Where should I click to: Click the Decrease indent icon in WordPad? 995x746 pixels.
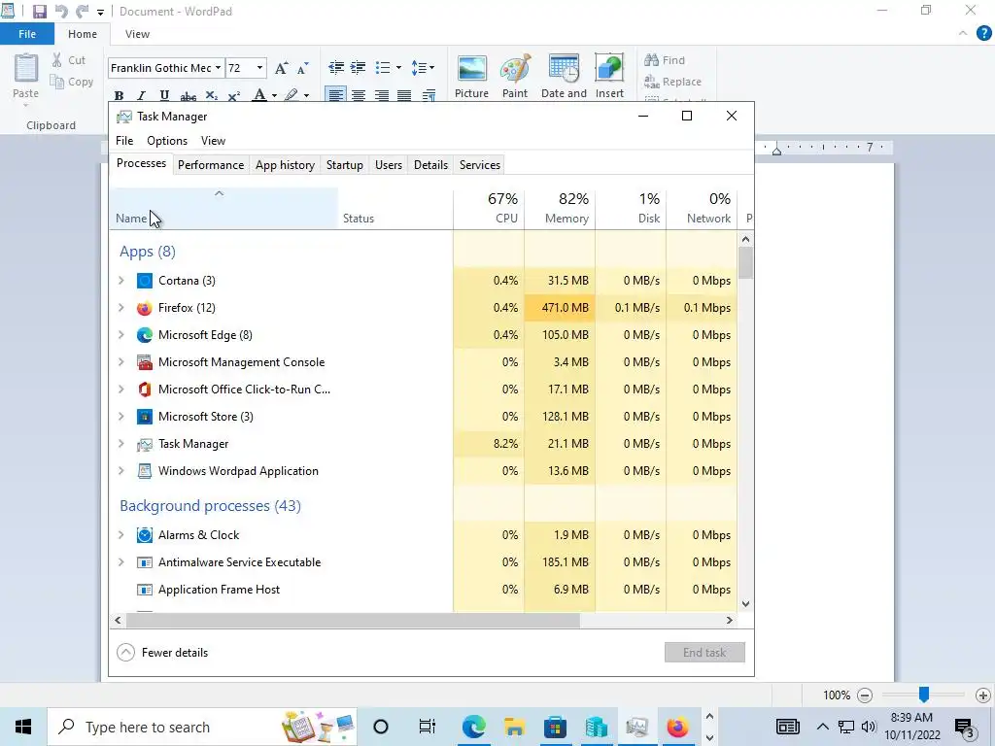point(336,67)
